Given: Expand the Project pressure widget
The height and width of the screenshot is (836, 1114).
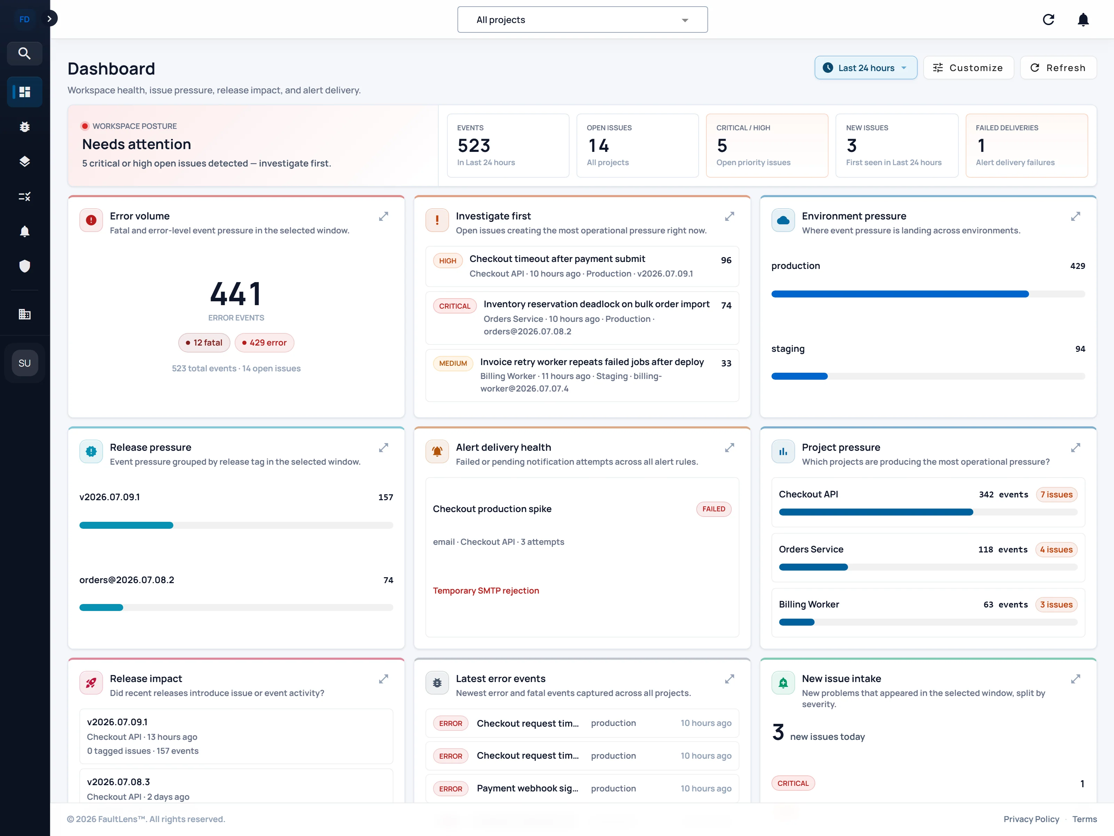Looking at the screenshot, I should pos(1076,448).
